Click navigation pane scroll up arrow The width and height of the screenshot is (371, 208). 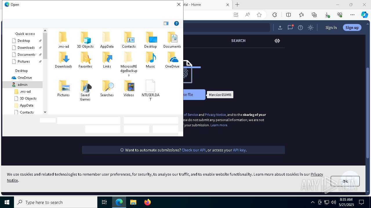(45, 31)
